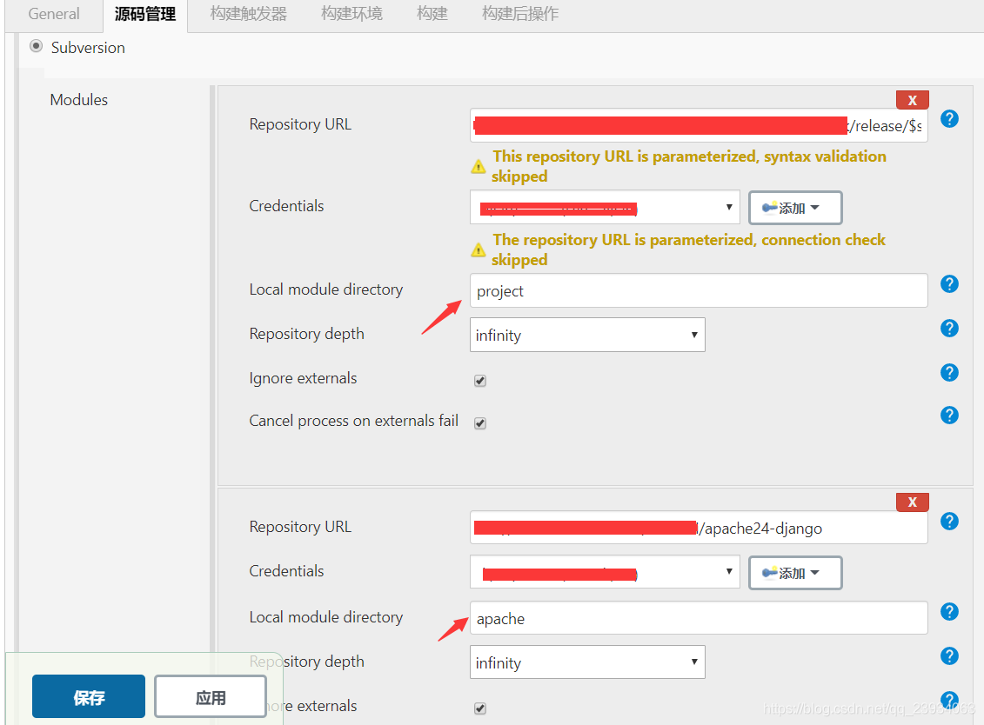Screen dimensions: 984x725
Task: Open help for first Ignore externals
Action: point(949,373)
